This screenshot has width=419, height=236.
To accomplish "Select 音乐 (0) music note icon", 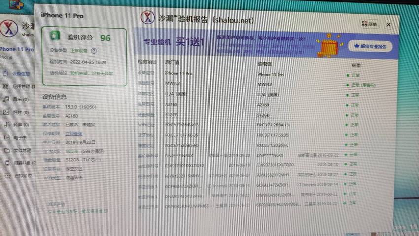I will pyautogui.click(x=6, y=99).
